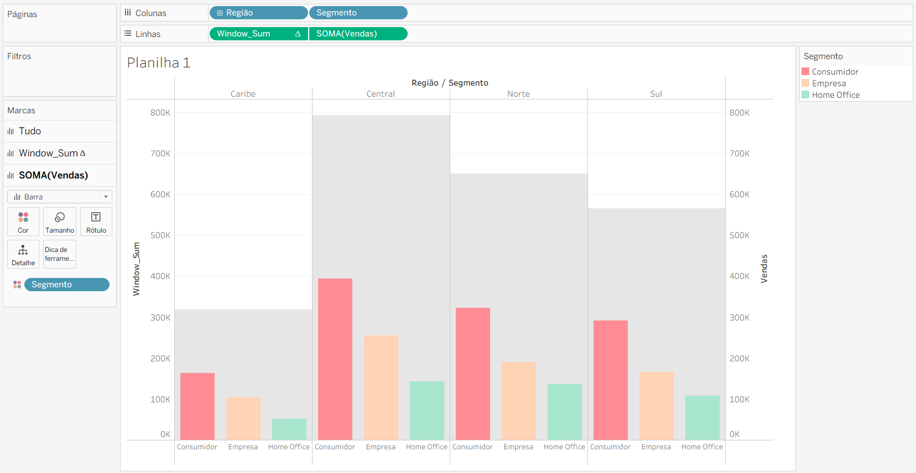This screenshot has height=473, width=916.
Task: Expand the Região pill plus icon
Action: [220, 13]
